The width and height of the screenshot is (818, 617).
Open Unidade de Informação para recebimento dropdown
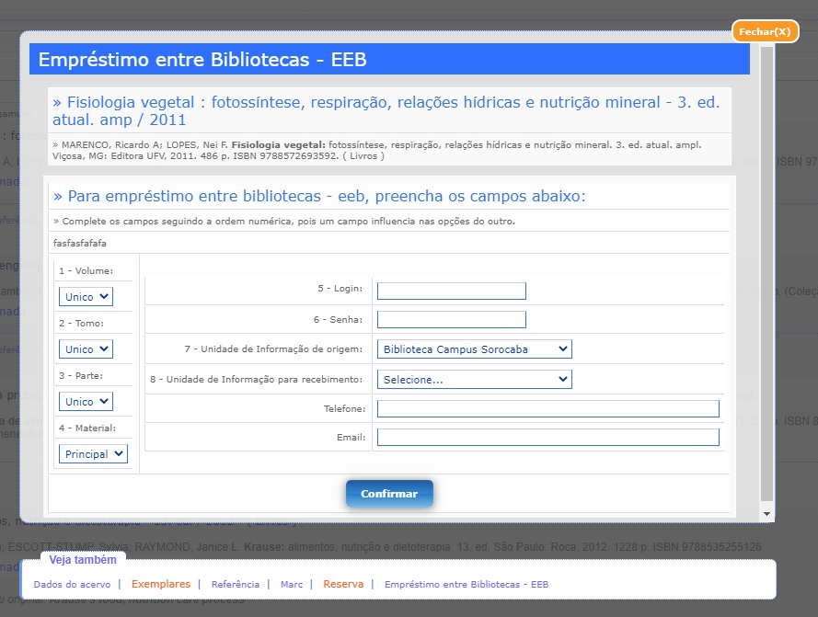pos(474,379)
